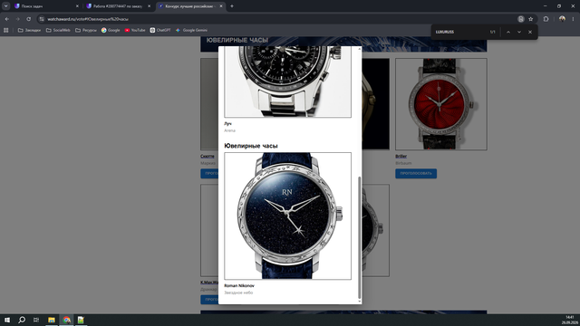
Task: Close the "Работа #200774447" tab
Action: [149, 6]
